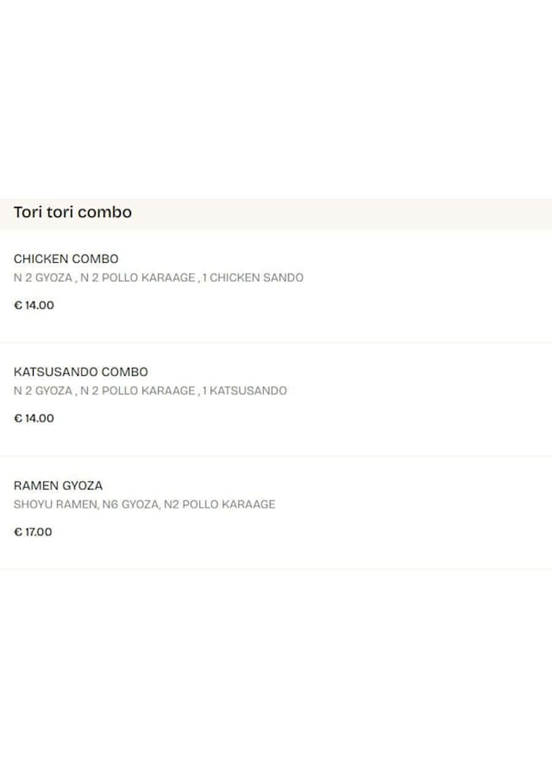This screenshot has width=552, height=781.
Task: Open the KATSUSANDO COMBO item title
Action: point(81,372)
